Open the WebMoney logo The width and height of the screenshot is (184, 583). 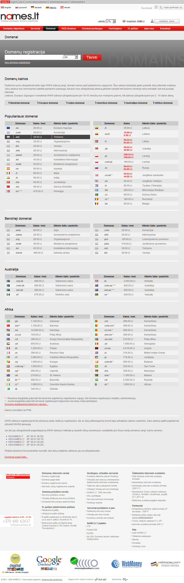[126, 564]
